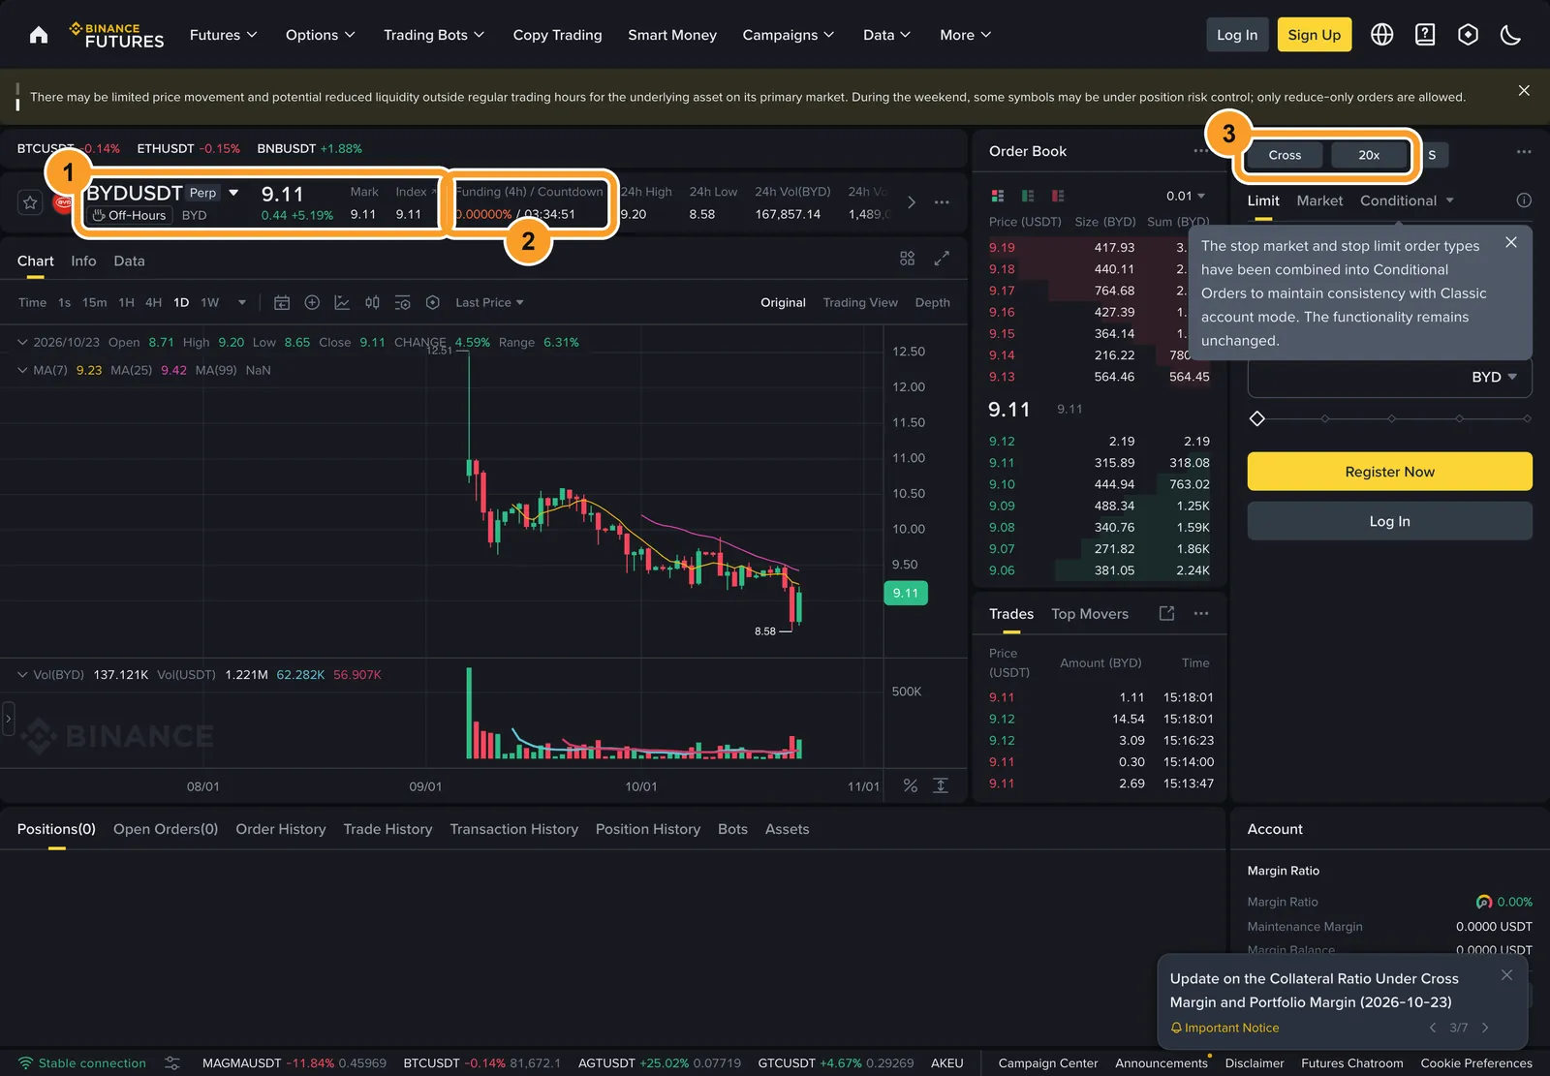Click the yellow Register Now button

pyautogui.click(x=1390, y=472)
